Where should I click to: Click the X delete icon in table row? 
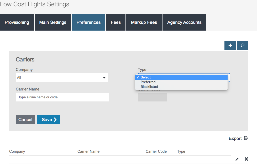pos(246,159)
